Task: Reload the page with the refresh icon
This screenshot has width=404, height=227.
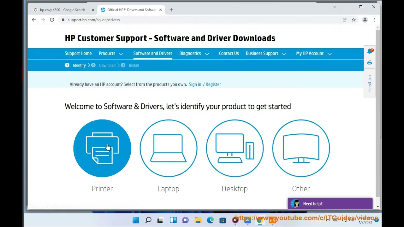Action: point(52,20)
